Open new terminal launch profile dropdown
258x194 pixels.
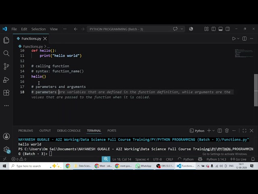click(213, 131)
